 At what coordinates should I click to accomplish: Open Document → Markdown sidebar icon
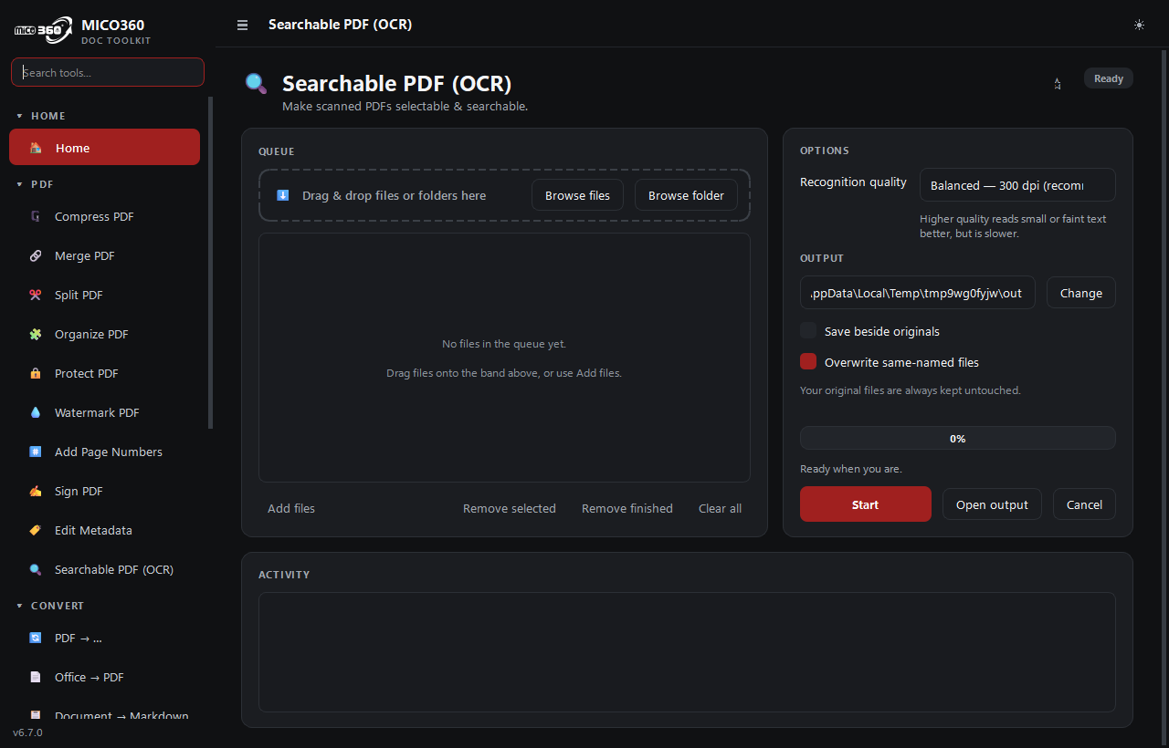coord(36,716)
